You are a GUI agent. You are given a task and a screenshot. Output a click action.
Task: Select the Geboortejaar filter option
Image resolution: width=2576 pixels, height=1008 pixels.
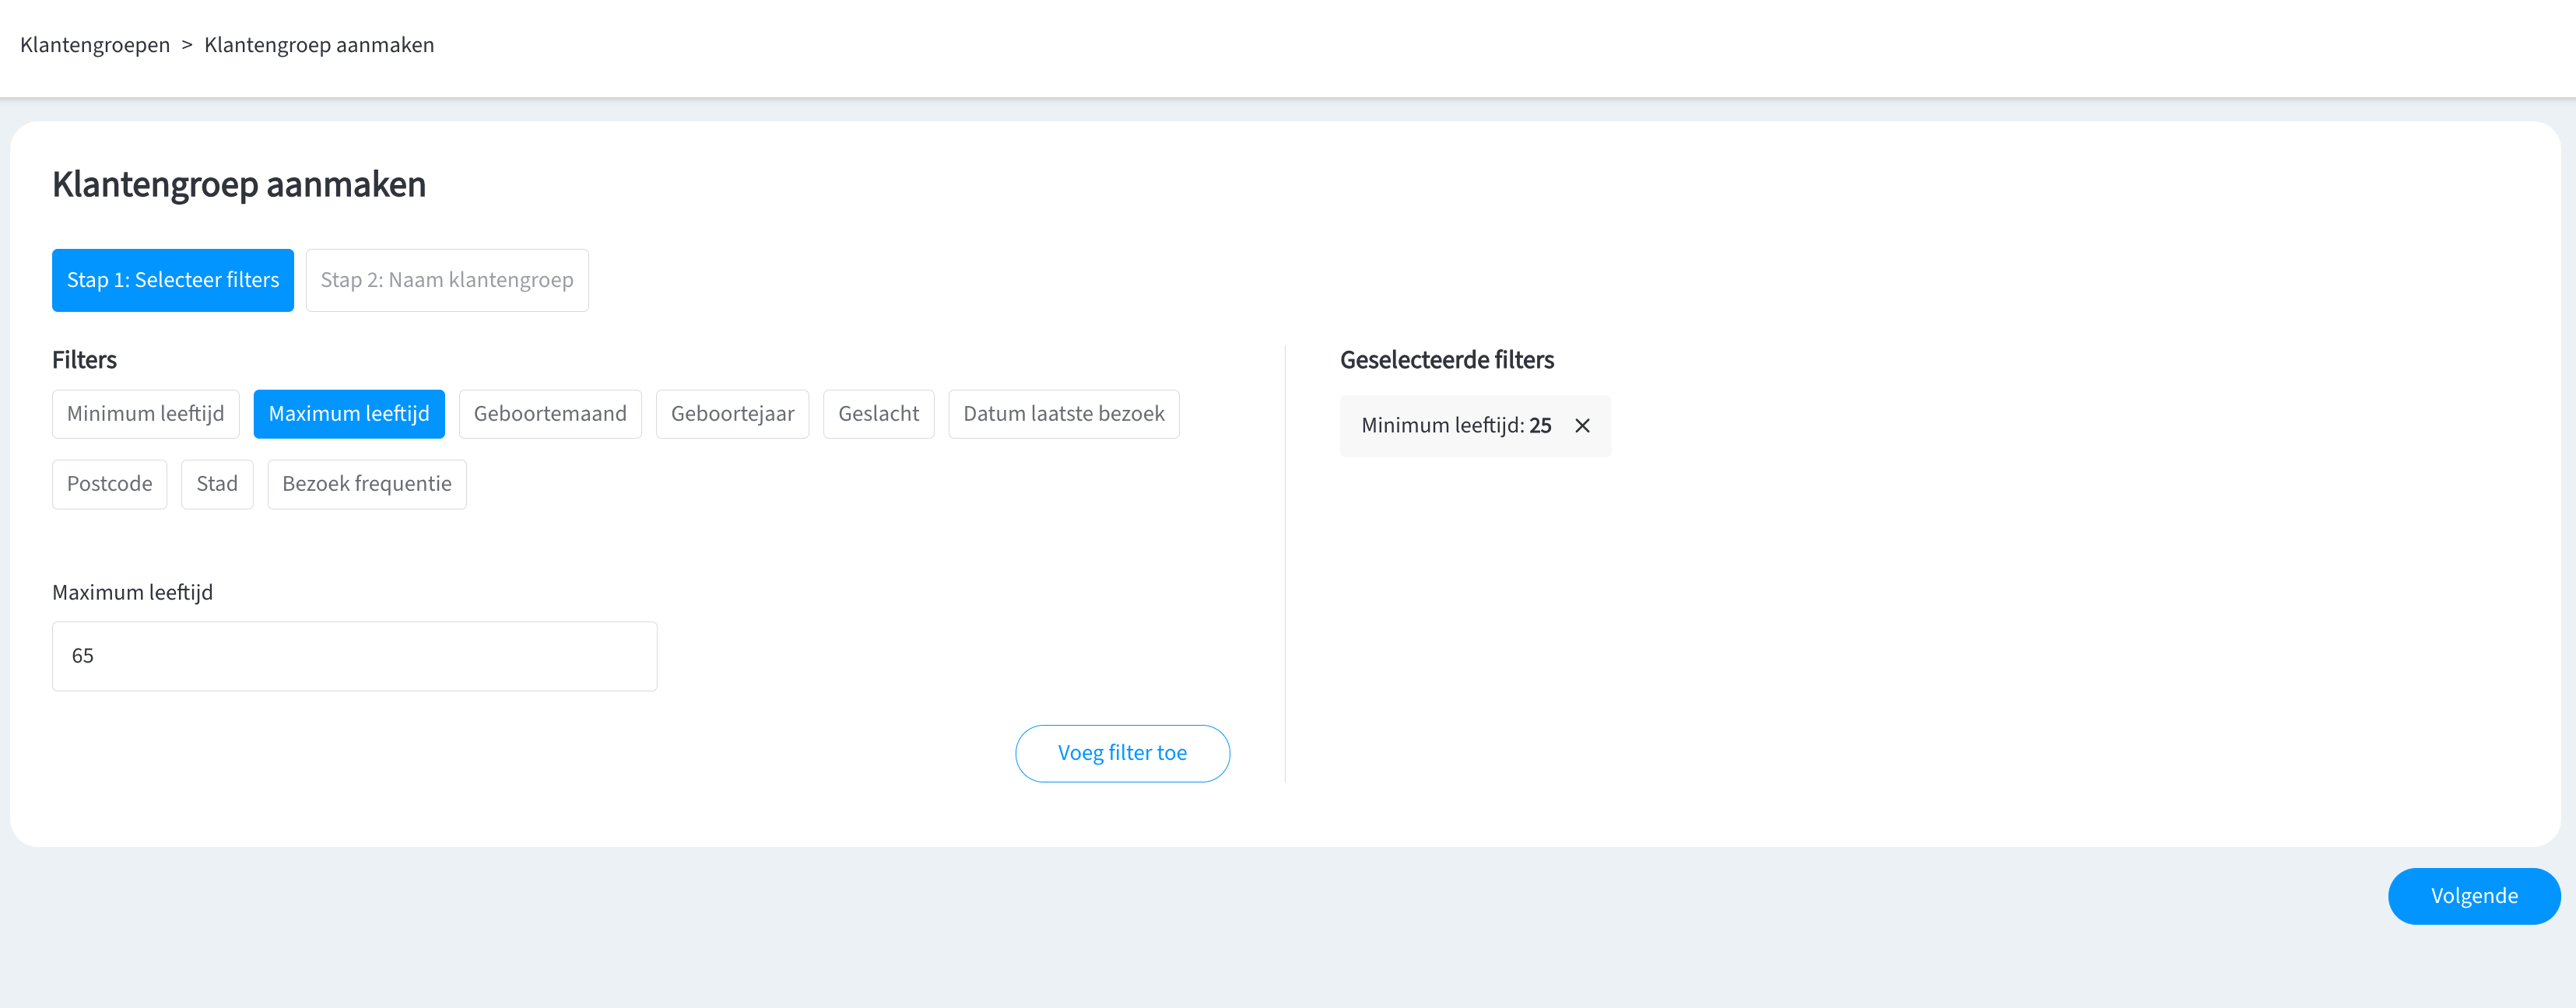(732, 414)
